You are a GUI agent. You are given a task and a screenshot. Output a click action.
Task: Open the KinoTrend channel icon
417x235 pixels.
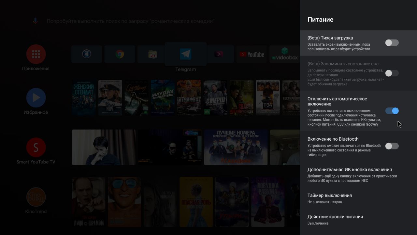(36, 197)
